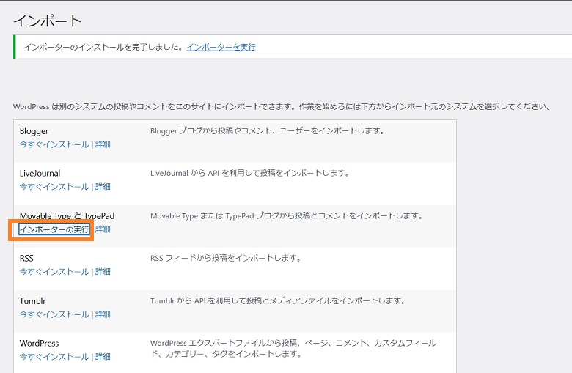Viewport: 572px width, 373px height.
Task: Open details for Blogger importer
Action: coord(103,144)
